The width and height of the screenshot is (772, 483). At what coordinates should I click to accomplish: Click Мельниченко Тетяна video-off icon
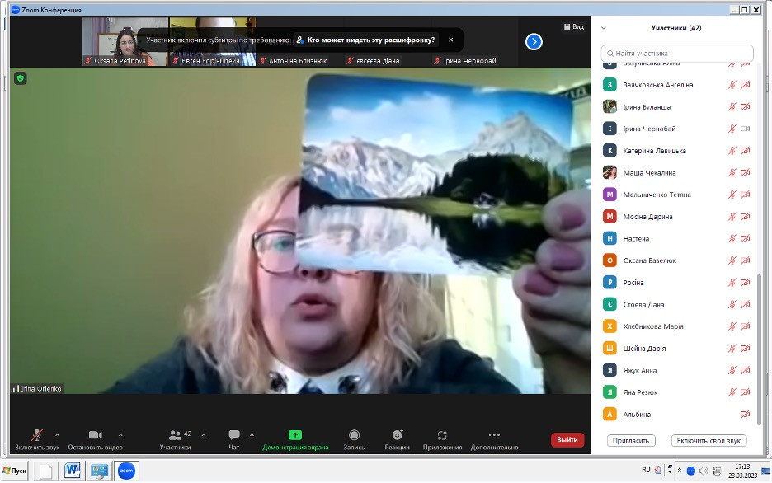click(746, 195)
